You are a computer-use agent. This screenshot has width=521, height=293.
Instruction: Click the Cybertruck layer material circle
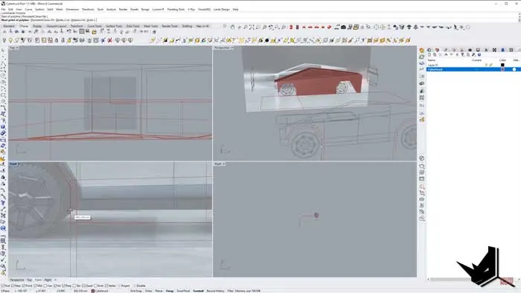tap(514, 69)
